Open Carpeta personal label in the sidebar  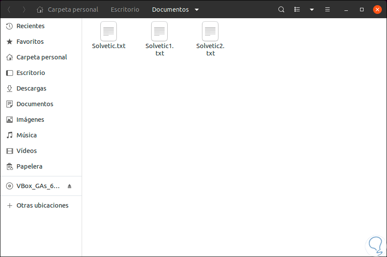42,57
